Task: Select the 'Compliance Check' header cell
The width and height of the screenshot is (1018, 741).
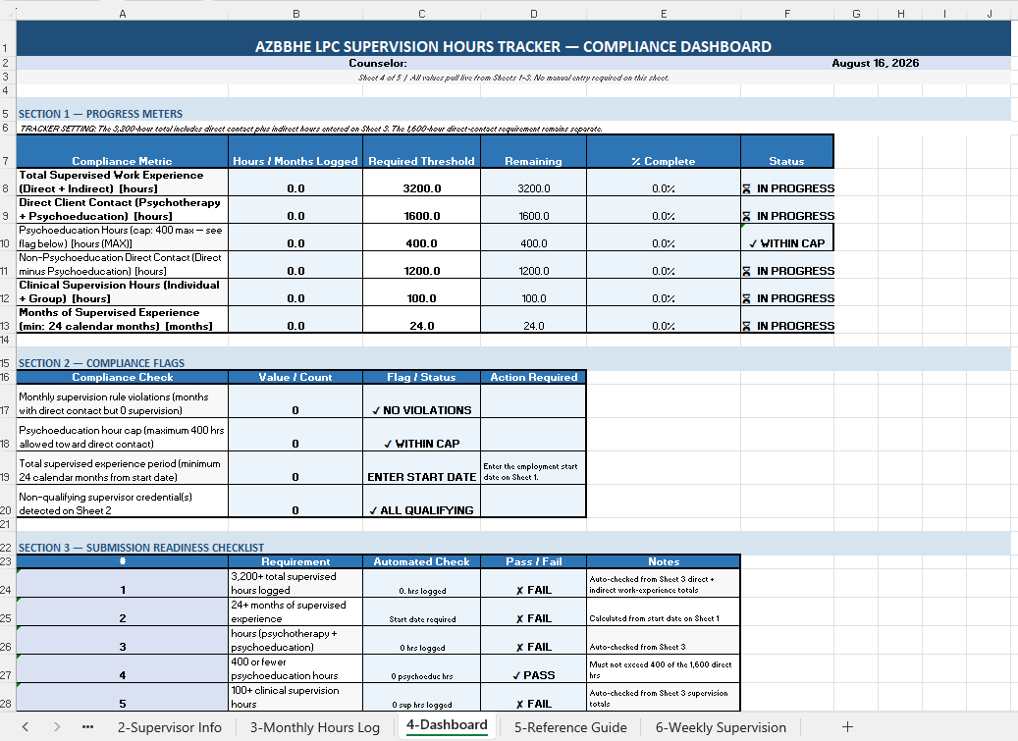Action: 122,377
